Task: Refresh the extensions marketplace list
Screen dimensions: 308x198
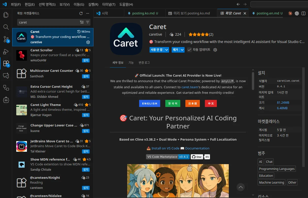Action: 81,13
